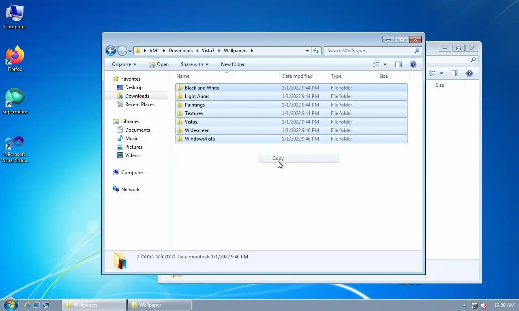519x311 pixels.
Task: Select the Light Auras folder
Action: (291, 96)
